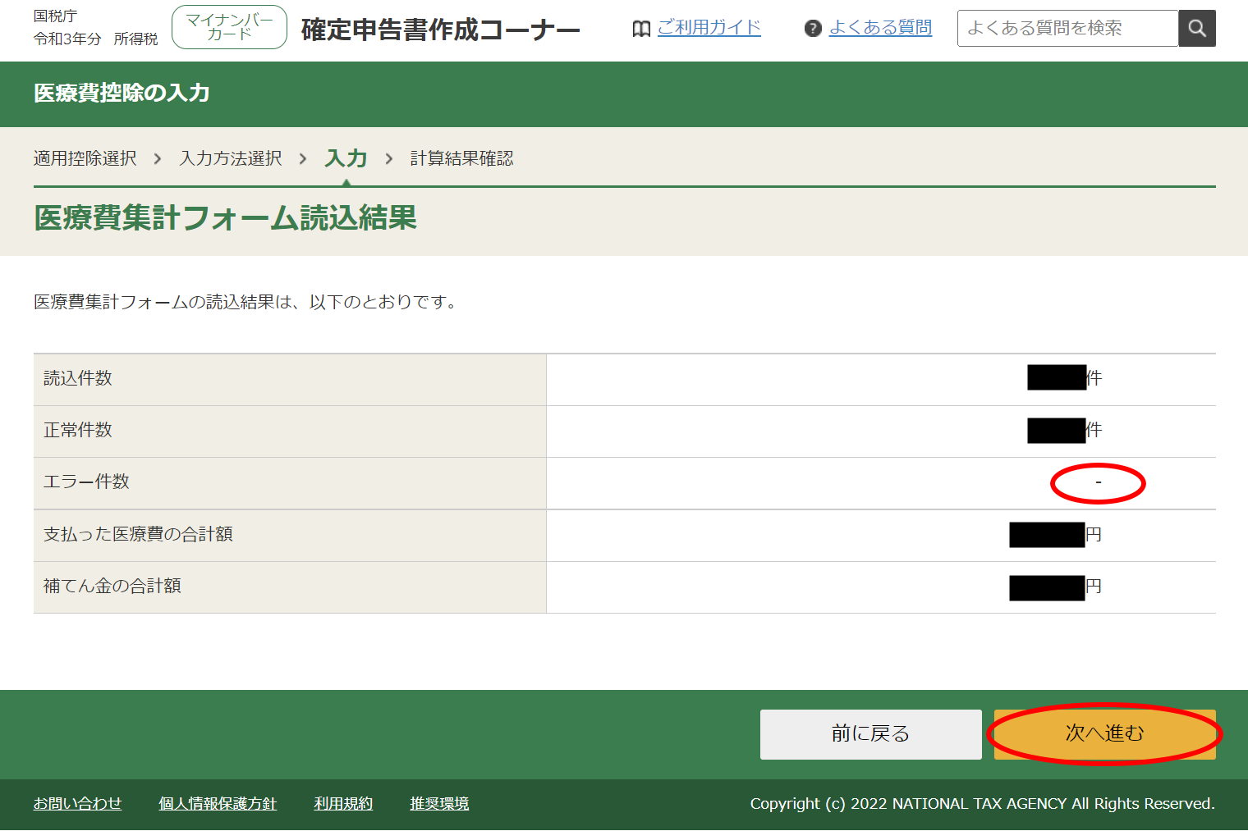Click the 国税庁 label
This screenshot has width=1248, height=831.
point(55,16)
